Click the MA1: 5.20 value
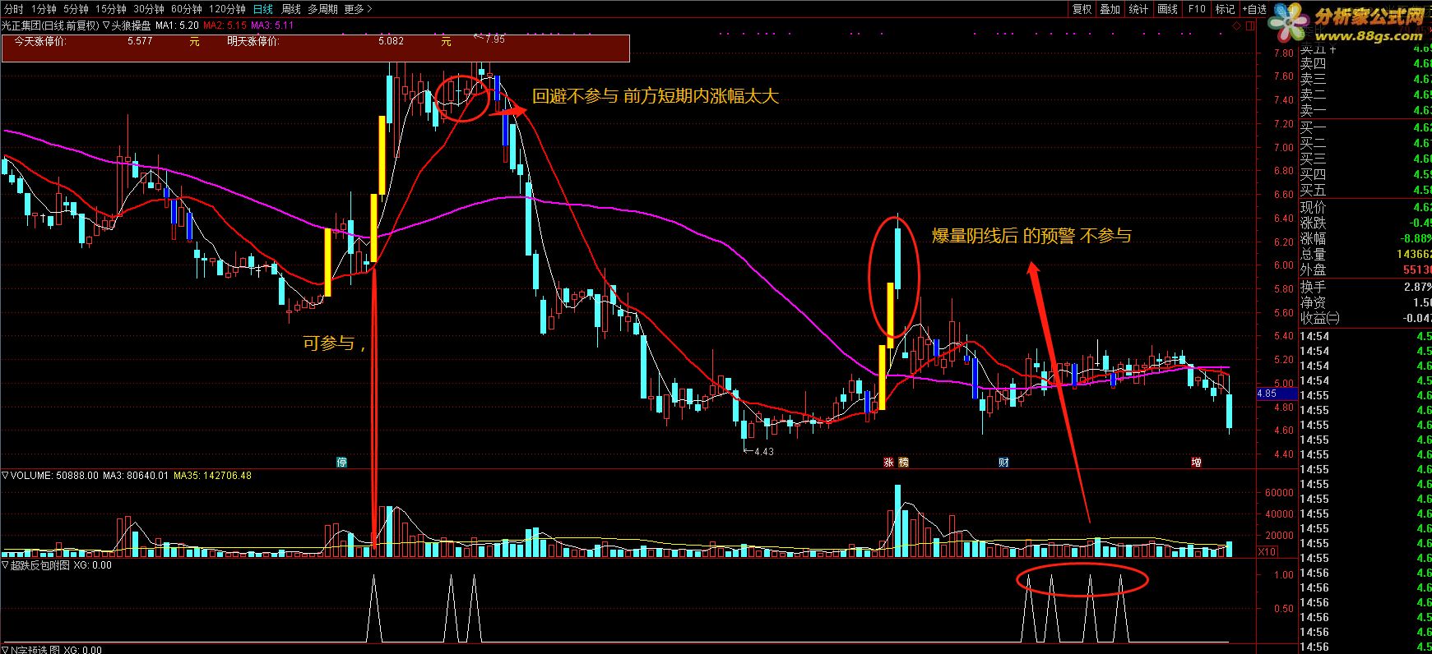Screen dimensions: 1432x654 [177, 25]
